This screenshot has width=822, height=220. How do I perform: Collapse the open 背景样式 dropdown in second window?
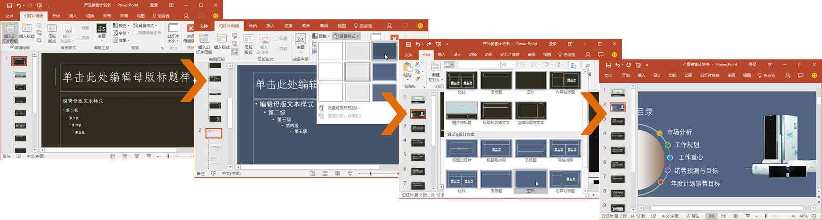click(346, 36)
